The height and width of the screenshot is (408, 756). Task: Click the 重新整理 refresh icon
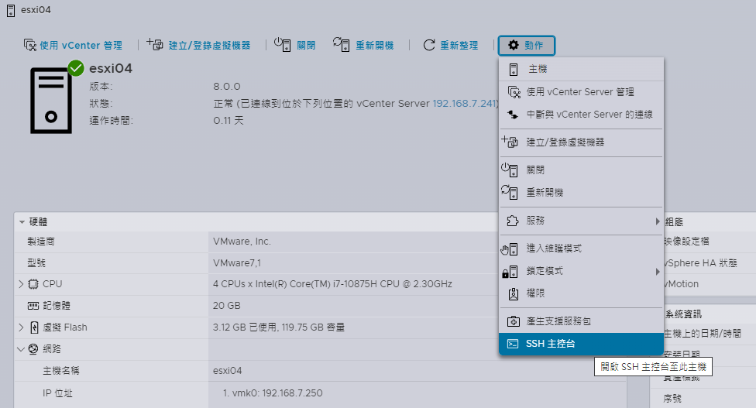(429, 45)
